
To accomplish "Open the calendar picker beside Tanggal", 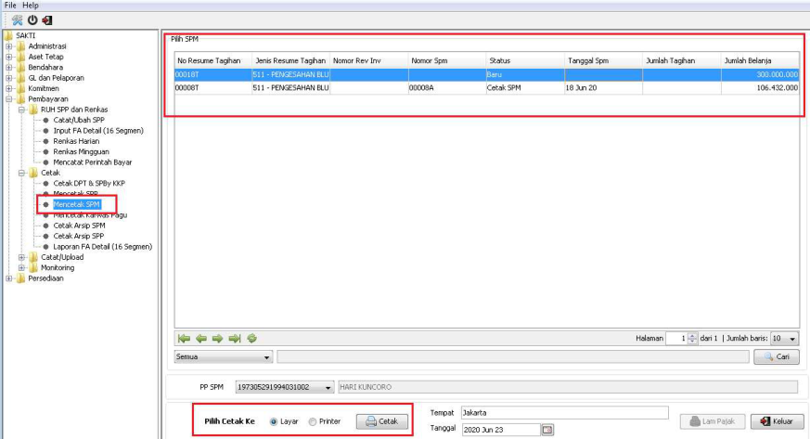I will pyautogui.click(x=547, y=430).
